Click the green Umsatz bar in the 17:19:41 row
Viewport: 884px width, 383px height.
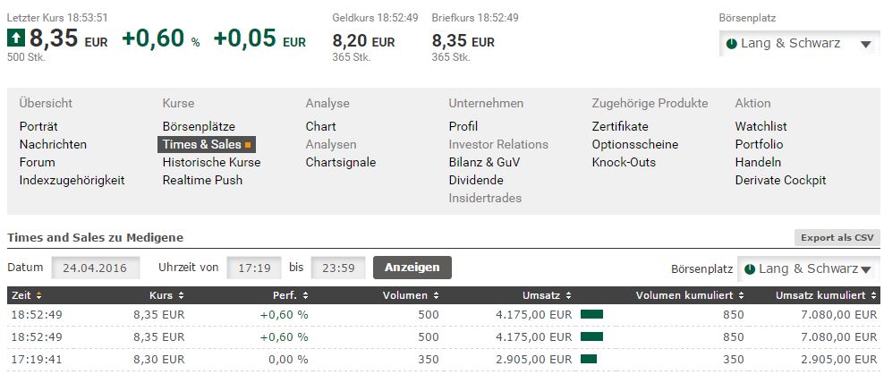point(589,359)
